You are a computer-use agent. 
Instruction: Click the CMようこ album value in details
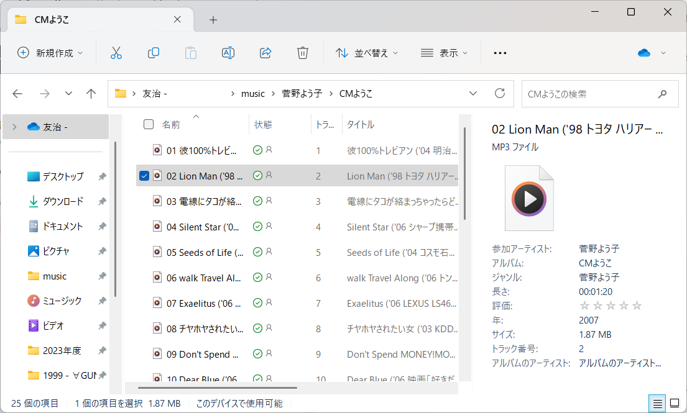595,263
